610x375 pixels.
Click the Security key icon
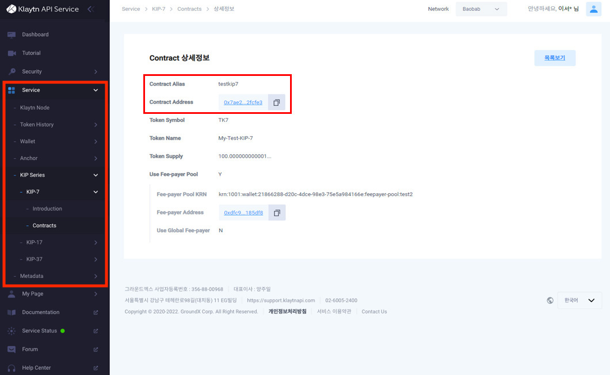pyautogui.click(x=12, y=71)
